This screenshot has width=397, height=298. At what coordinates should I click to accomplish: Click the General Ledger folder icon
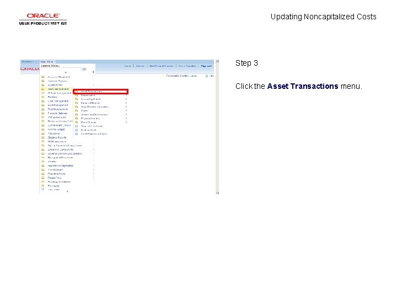[x=43, y=129]
